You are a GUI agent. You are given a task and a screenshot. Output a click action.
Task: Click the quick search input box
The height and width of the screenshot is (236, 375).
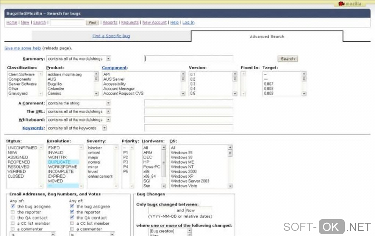(67, 22)
